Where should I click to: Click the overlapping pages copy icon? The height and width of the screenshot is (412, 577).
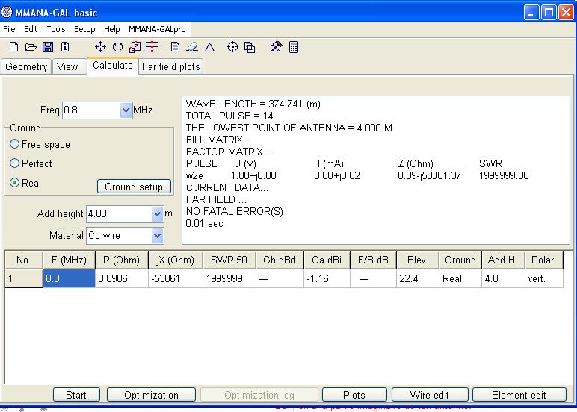coord(250,47)
